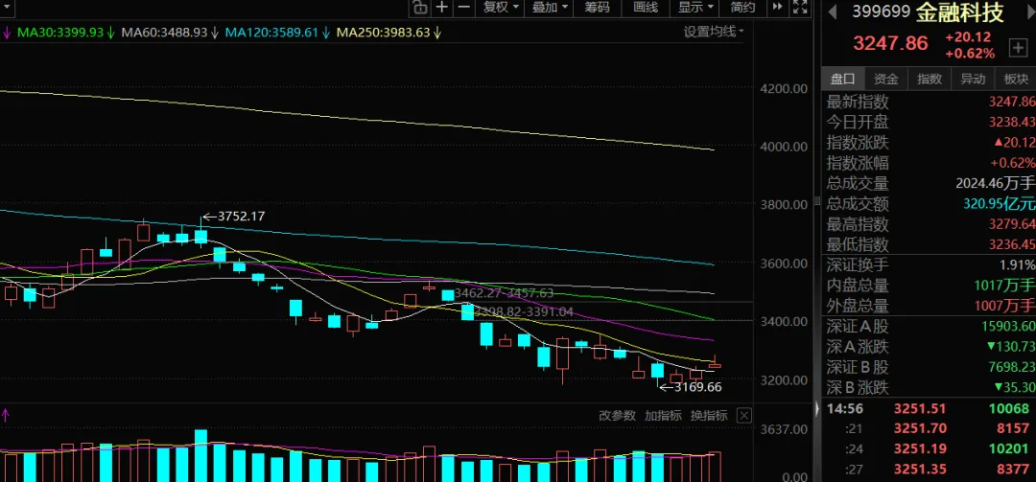
Task: Click 外盘总量 value 1007万手
Action: (x=1005, y=306)
